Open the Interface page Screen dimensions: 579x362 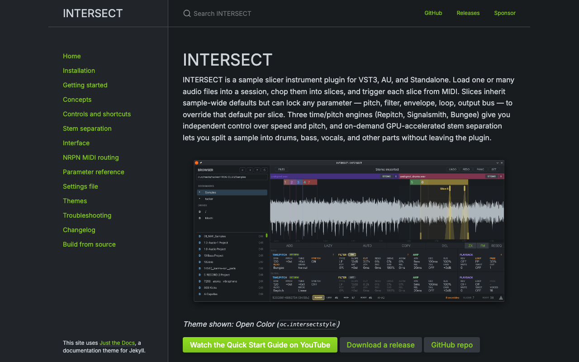tap(76, 143)
